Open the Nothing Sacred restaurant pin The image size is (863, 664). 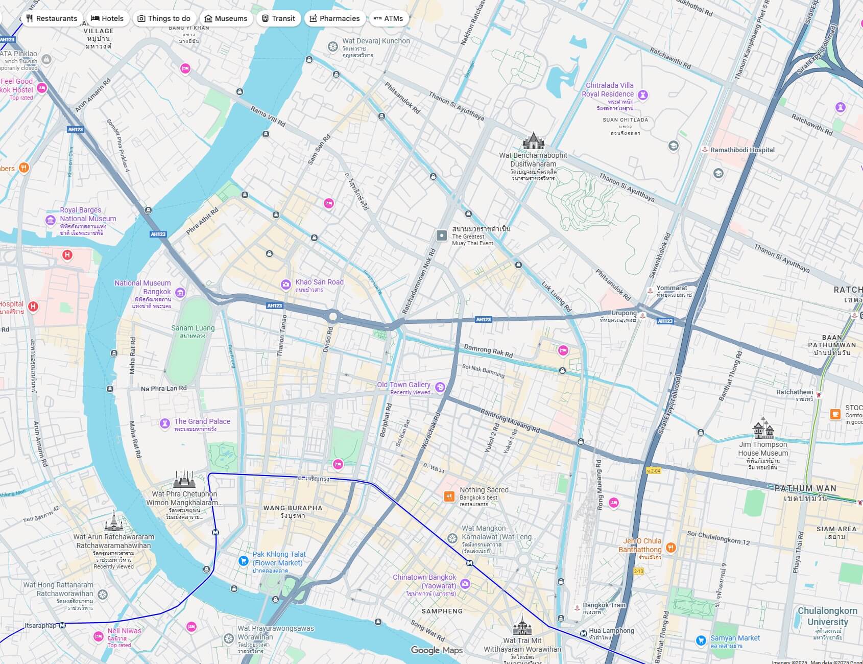coord(449,496)
